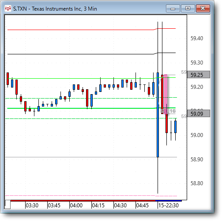Click the 15-22:30 session time label
The height and width of the screenshot is (221, 222).
click(169, 206)
